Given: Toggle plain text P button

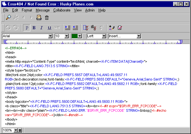Looking at the screenshot, I should pos(27,28).
